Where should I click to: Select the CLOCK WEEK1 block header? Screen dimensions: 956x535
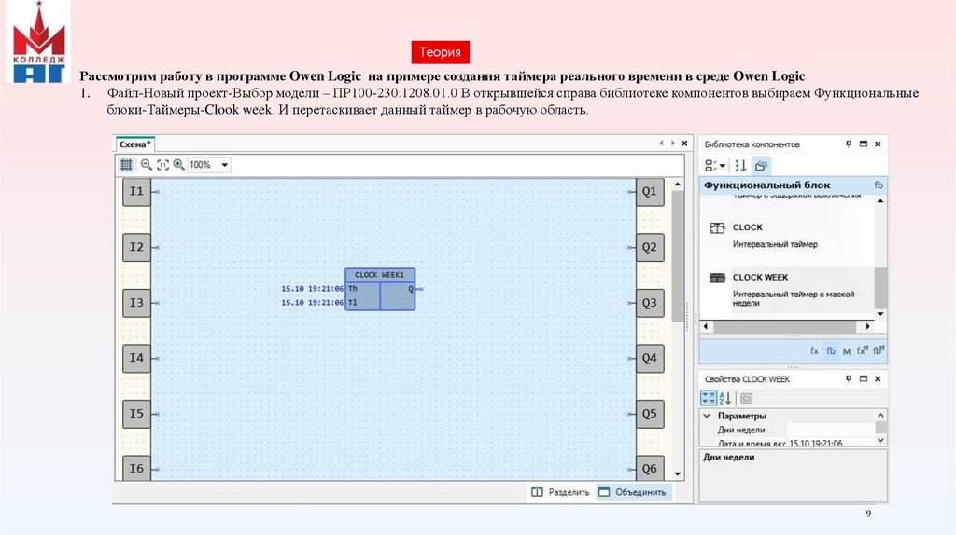point(380,275)
